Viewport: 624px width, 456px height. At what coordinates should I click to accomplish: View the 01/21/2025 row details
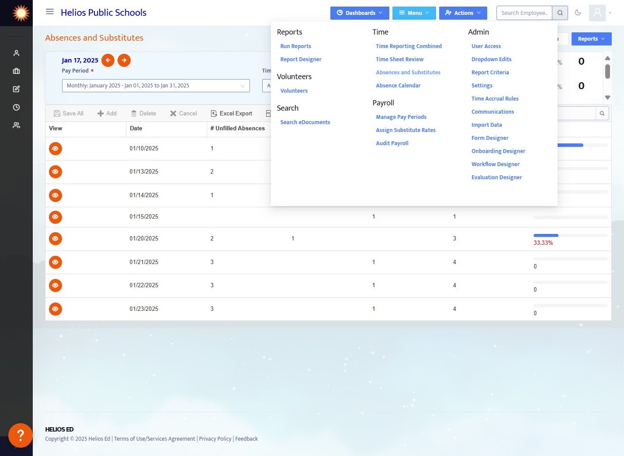[55, 262]
